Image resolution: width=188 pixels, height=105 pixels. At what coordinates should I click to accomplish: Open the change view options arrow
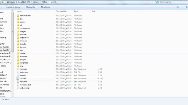[x=181, y=7]
